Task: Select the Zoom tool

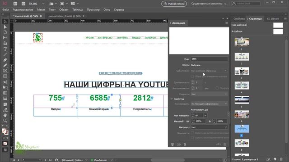Action: tap(5, 121)
